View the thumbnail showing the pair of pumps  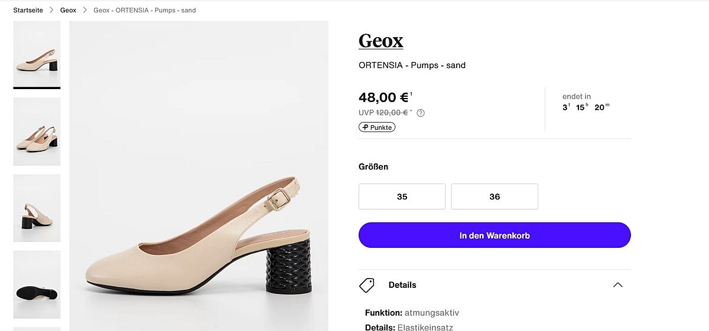tap(37, 132)
